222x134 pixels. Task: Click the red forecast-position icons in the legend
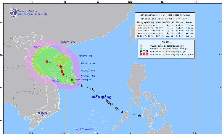click(x=144, y=54)
